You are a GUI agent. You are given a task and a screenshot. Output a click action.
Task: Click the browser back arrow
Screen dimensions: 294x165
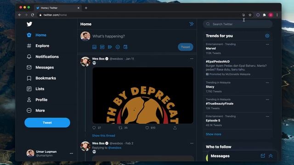coord(20,15)
